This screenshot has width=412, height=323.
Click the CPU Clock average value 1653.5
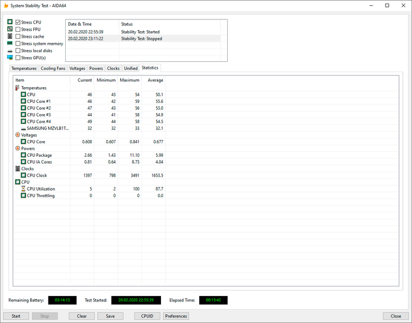coord(157,175)
